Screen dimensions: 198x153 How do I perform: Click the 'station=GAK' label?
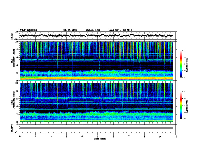(93, 30)
